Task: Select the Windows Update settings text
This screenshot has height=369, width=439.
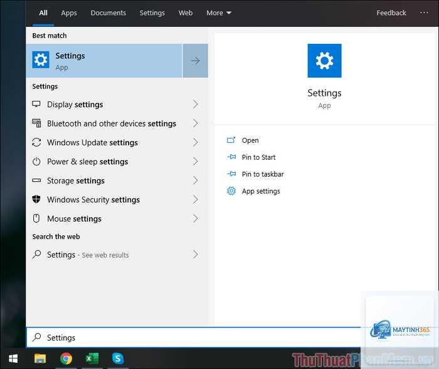Action: pyautogui.click(x=92, y=142)
